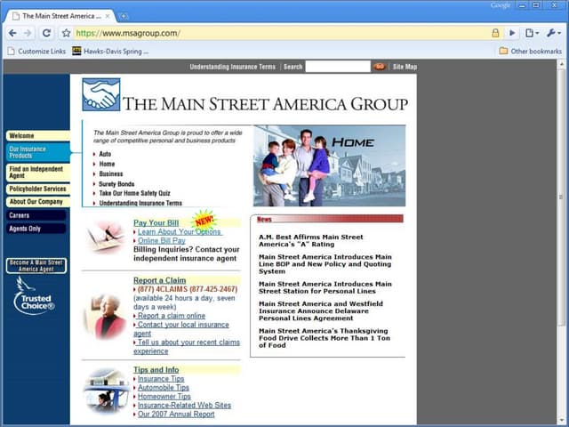569x427 pixels.
Task: Click the address bar URL field
Action: point(281,33)
